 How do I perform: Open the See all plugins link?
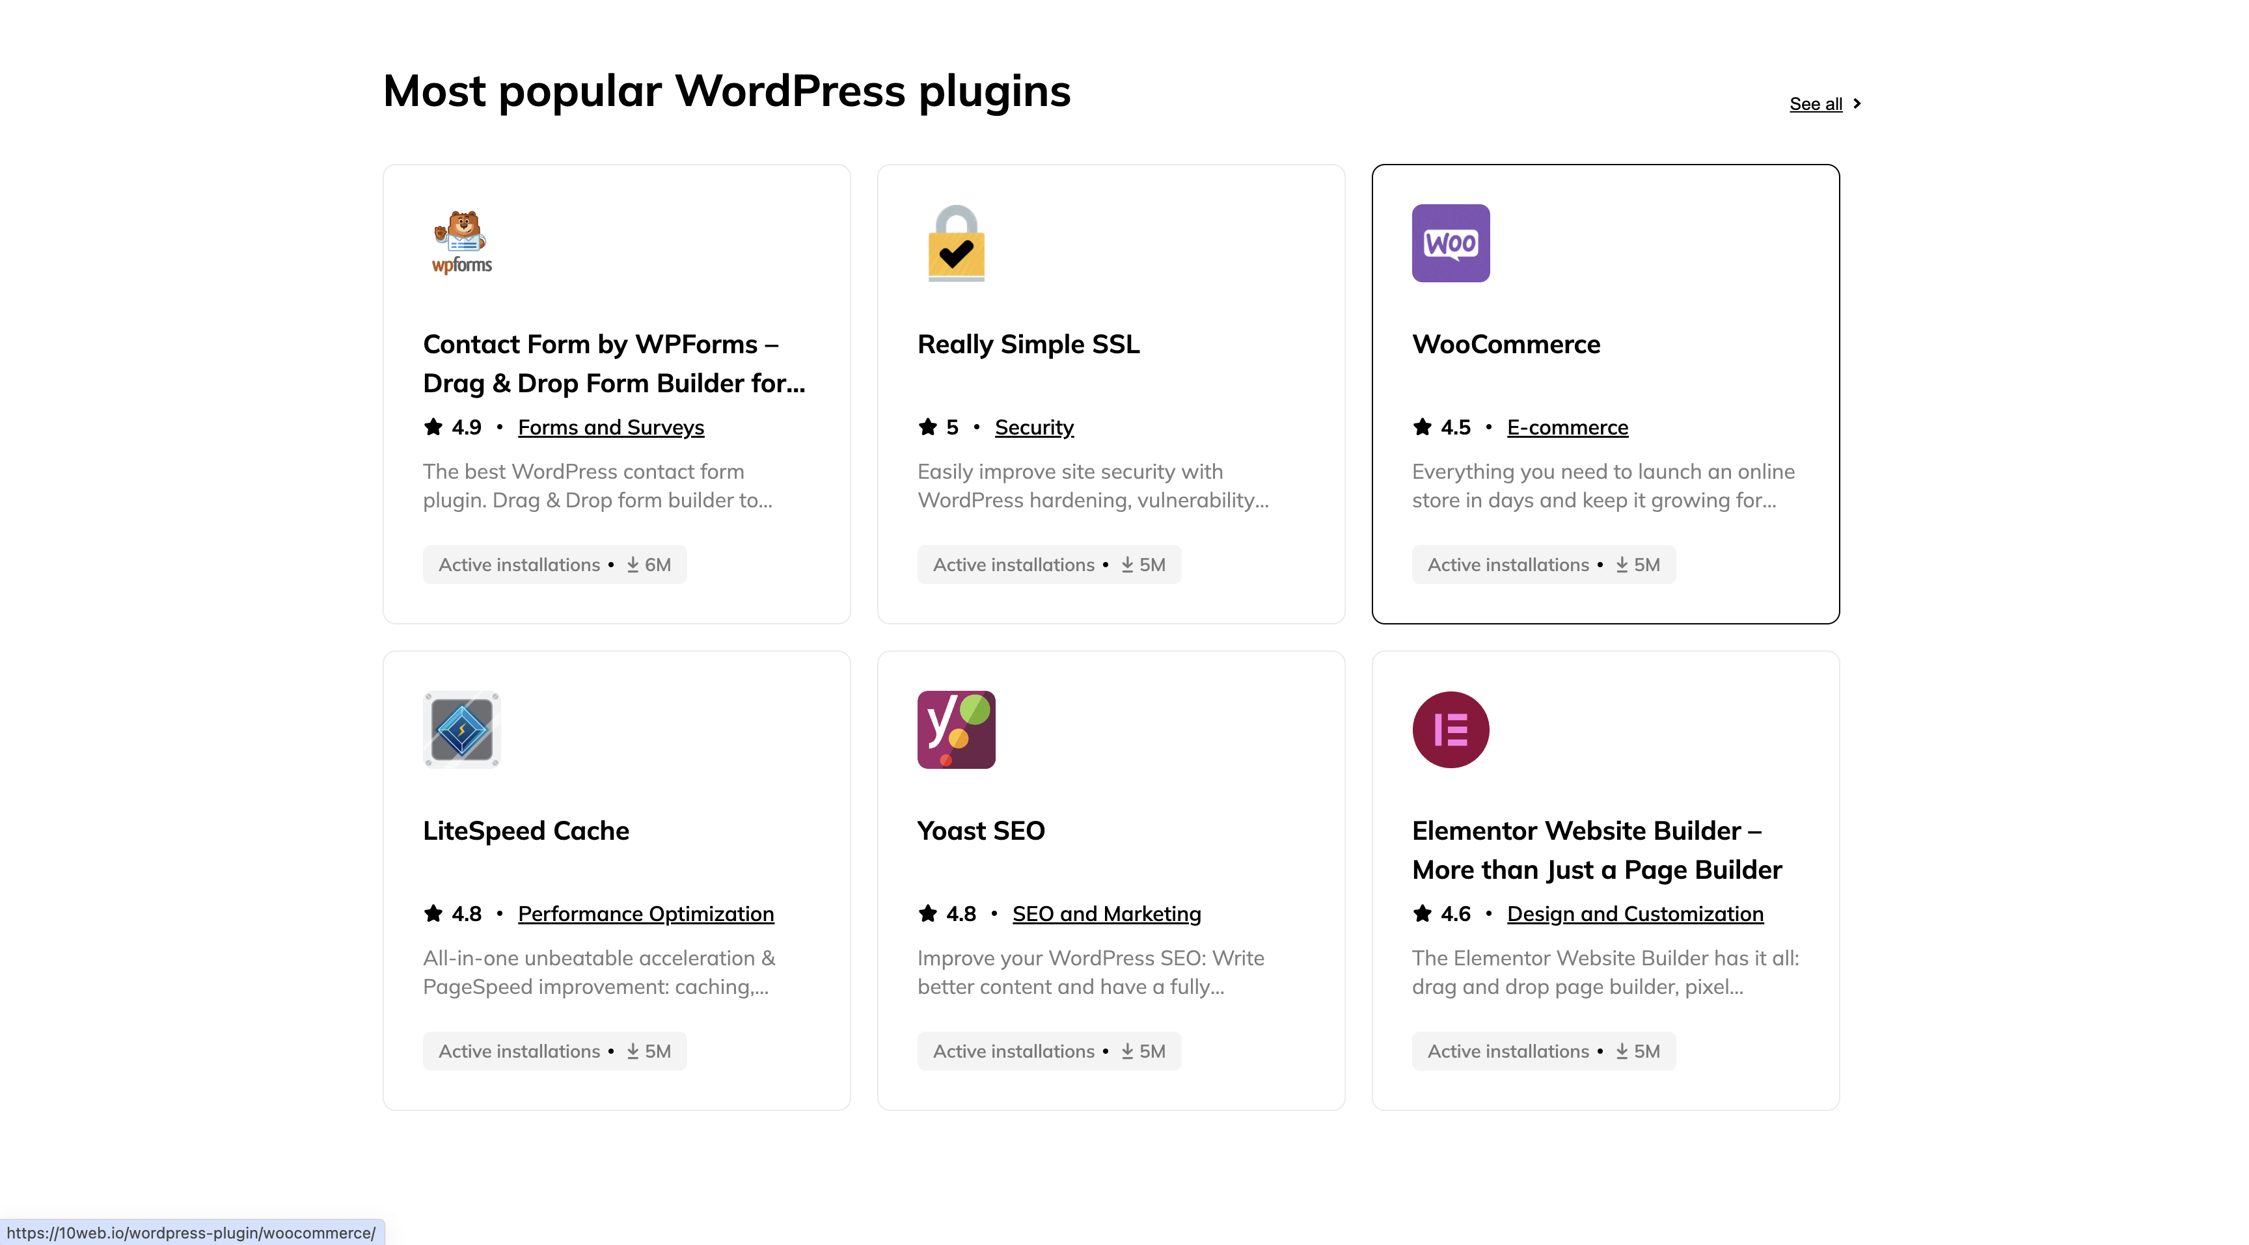1816,104
